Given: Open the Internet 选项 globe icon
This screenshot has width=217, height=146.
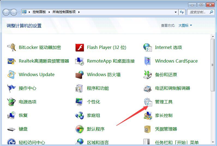Looking at the screenshot, I should point(147,48).
